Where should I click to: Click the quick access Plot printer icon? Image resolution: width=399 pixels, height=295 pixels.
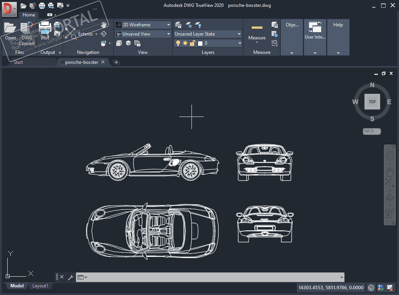42,5
